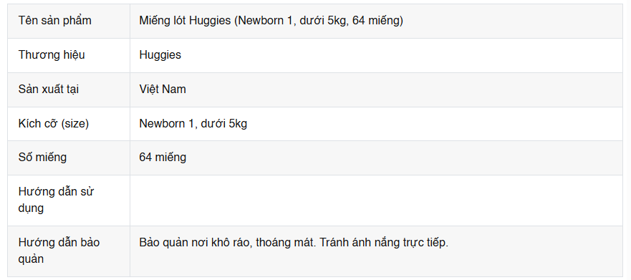Click the "Tên sản phẩm" label cell
The width and height of the screenshot is (631, 280).
[69, 21]
